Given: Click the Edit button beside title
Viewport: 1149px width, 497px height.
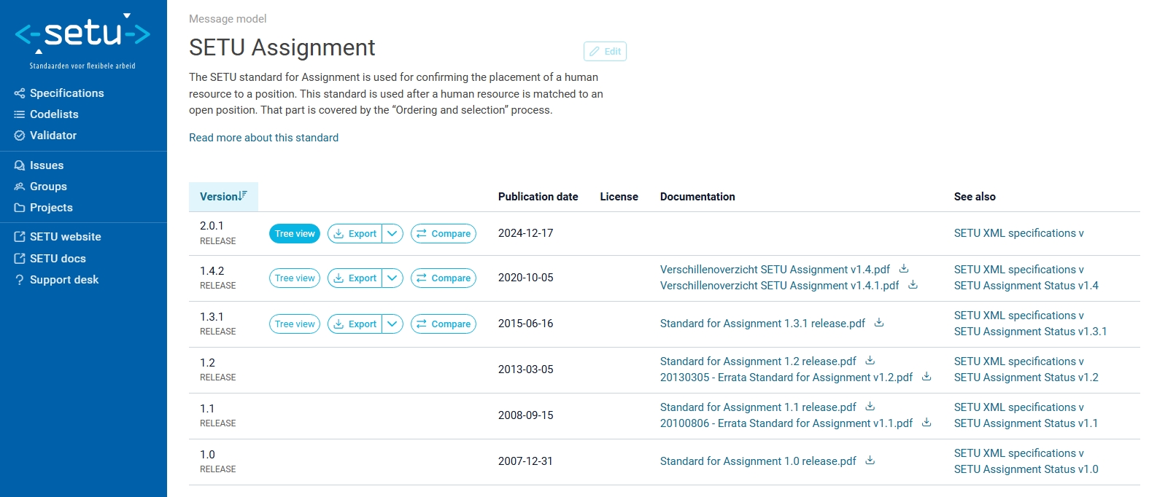Looking at the screenshot, I should 605,51.
